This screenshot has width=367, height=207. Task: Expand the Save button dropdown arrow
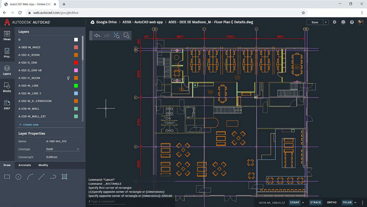click(x=326, y=22)
